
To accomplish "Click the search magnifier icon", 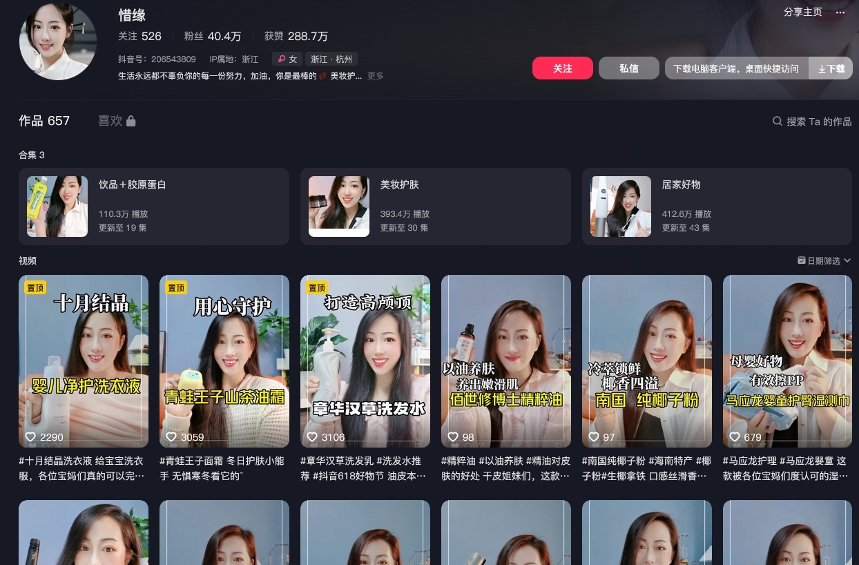I will [778, 122].
